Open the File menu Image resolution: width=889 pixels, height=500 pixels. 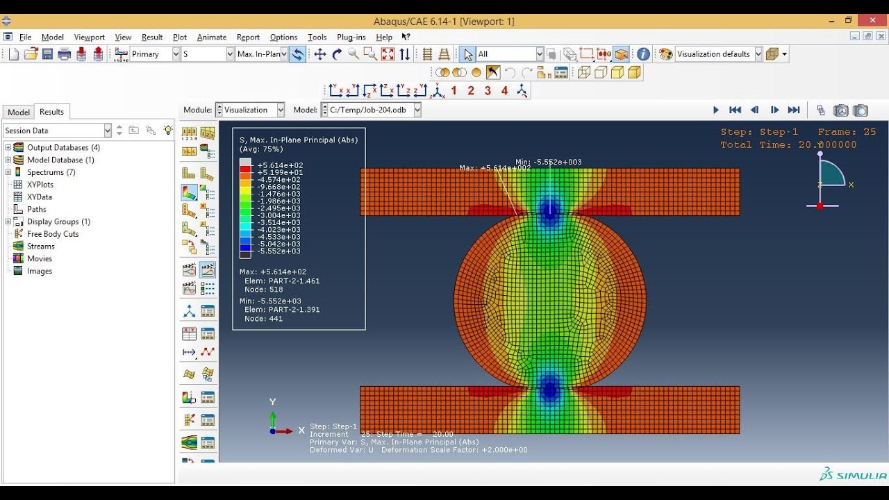25,37
